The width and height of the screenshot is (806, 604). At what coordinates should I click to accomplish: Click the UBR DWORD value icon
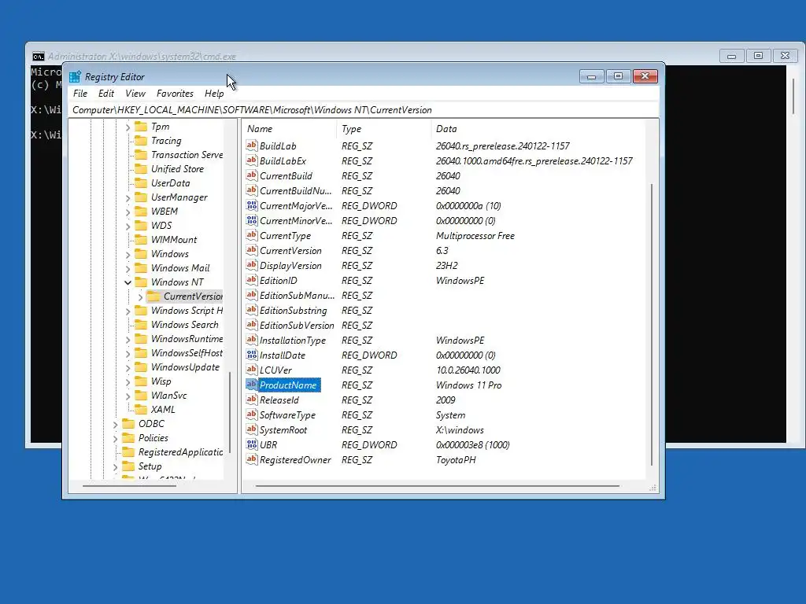coord(251,445)
